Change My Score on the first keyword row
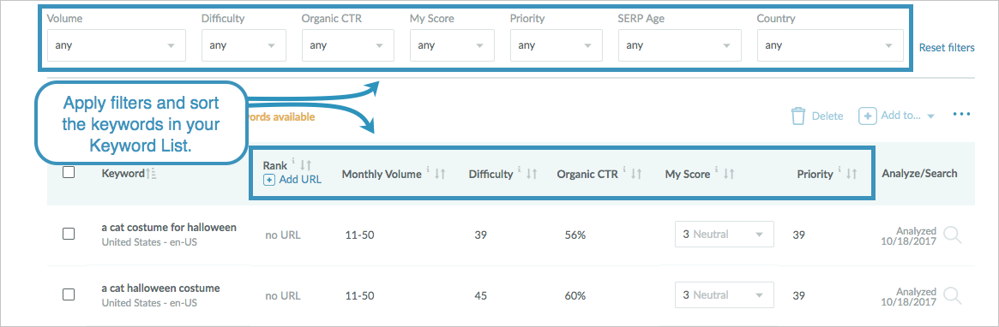The image size is (999, 327). pos(725,234)
